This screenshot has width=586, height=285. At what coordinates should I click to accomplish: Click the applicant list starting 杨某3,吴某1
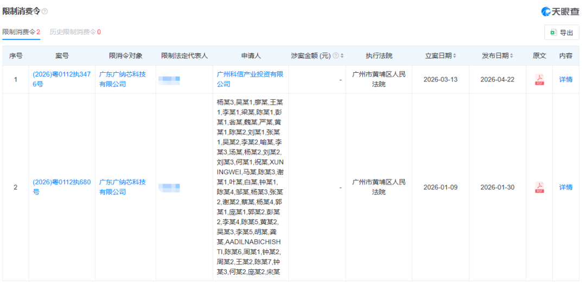point(250,187)
